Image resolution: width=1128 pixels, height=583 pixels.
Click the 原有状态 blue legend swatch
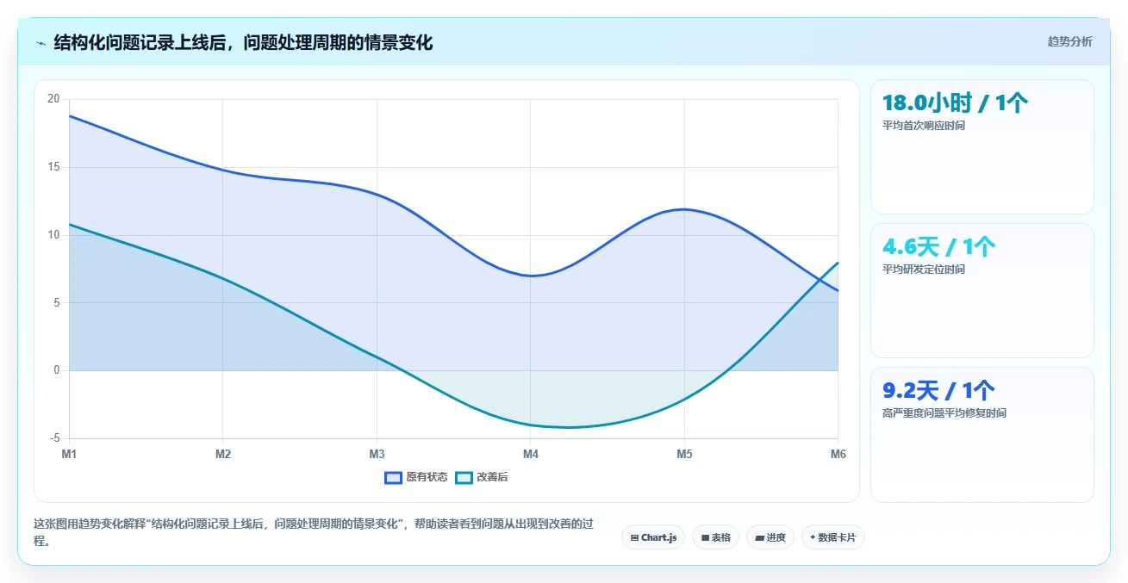[394, 477]
